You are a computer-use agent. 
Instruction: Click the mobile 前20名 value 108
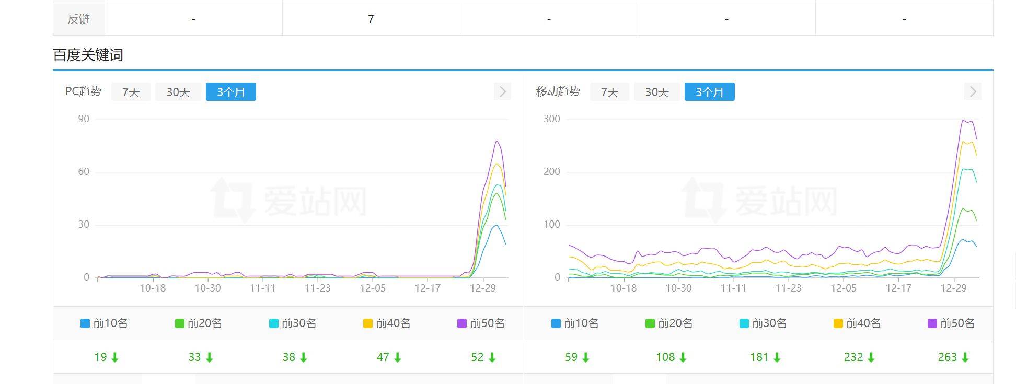pos(665,357)
